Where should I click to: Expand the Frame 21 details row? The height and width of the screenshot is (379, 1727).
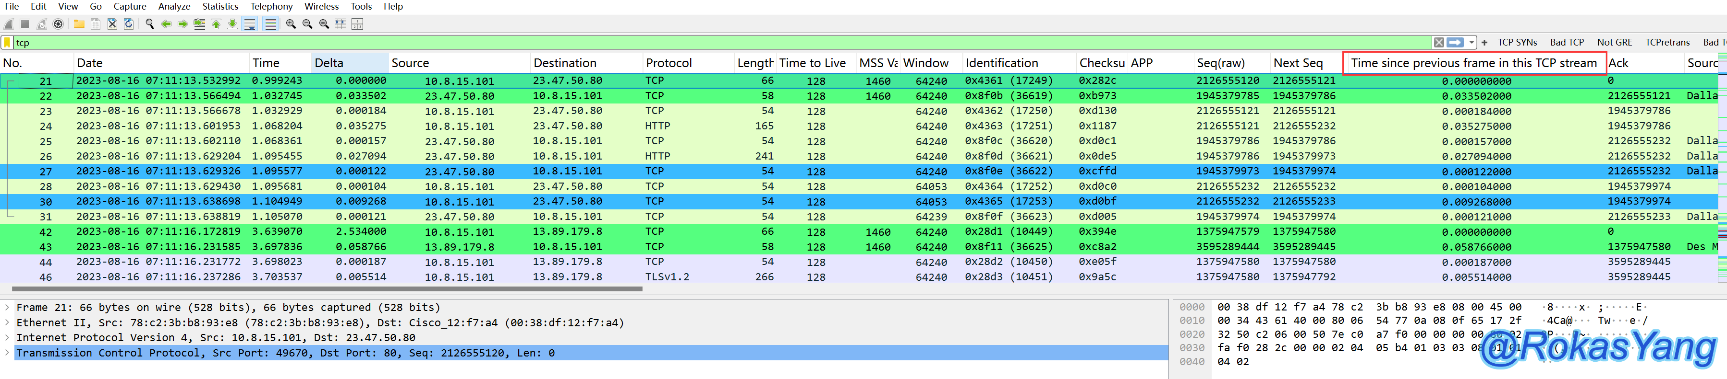[x=7, y=308]
